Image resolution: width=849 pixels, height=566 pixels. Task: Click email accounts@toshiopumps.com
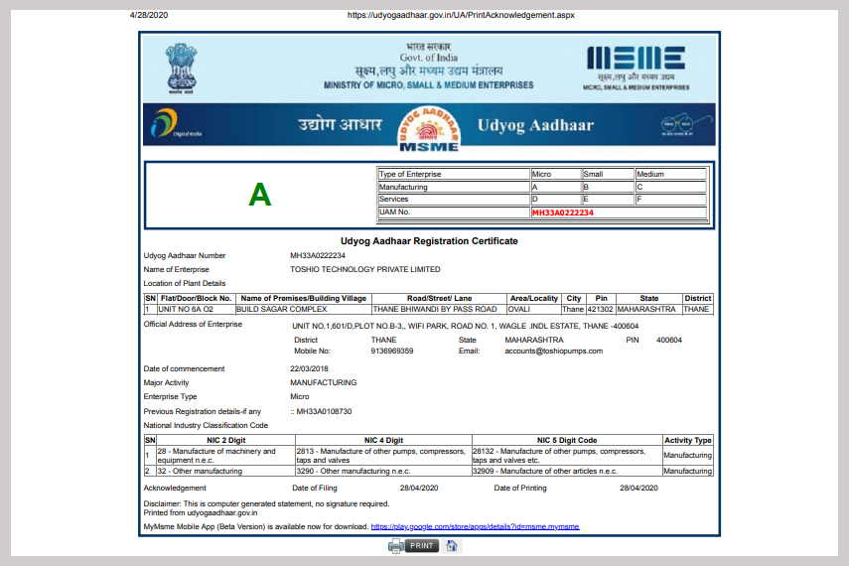click(x=553, y=351)
